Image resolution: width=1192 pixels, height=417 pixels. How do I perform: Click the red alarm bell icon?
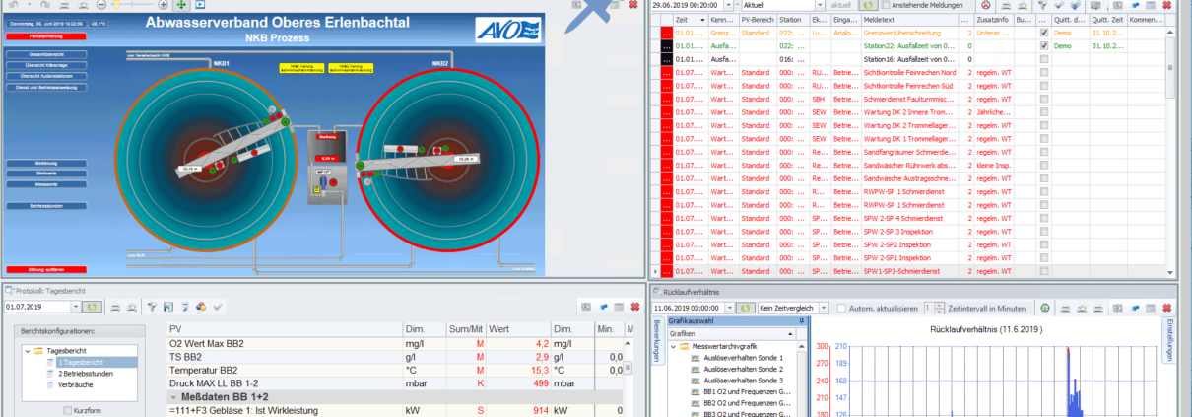pos(985,5)
